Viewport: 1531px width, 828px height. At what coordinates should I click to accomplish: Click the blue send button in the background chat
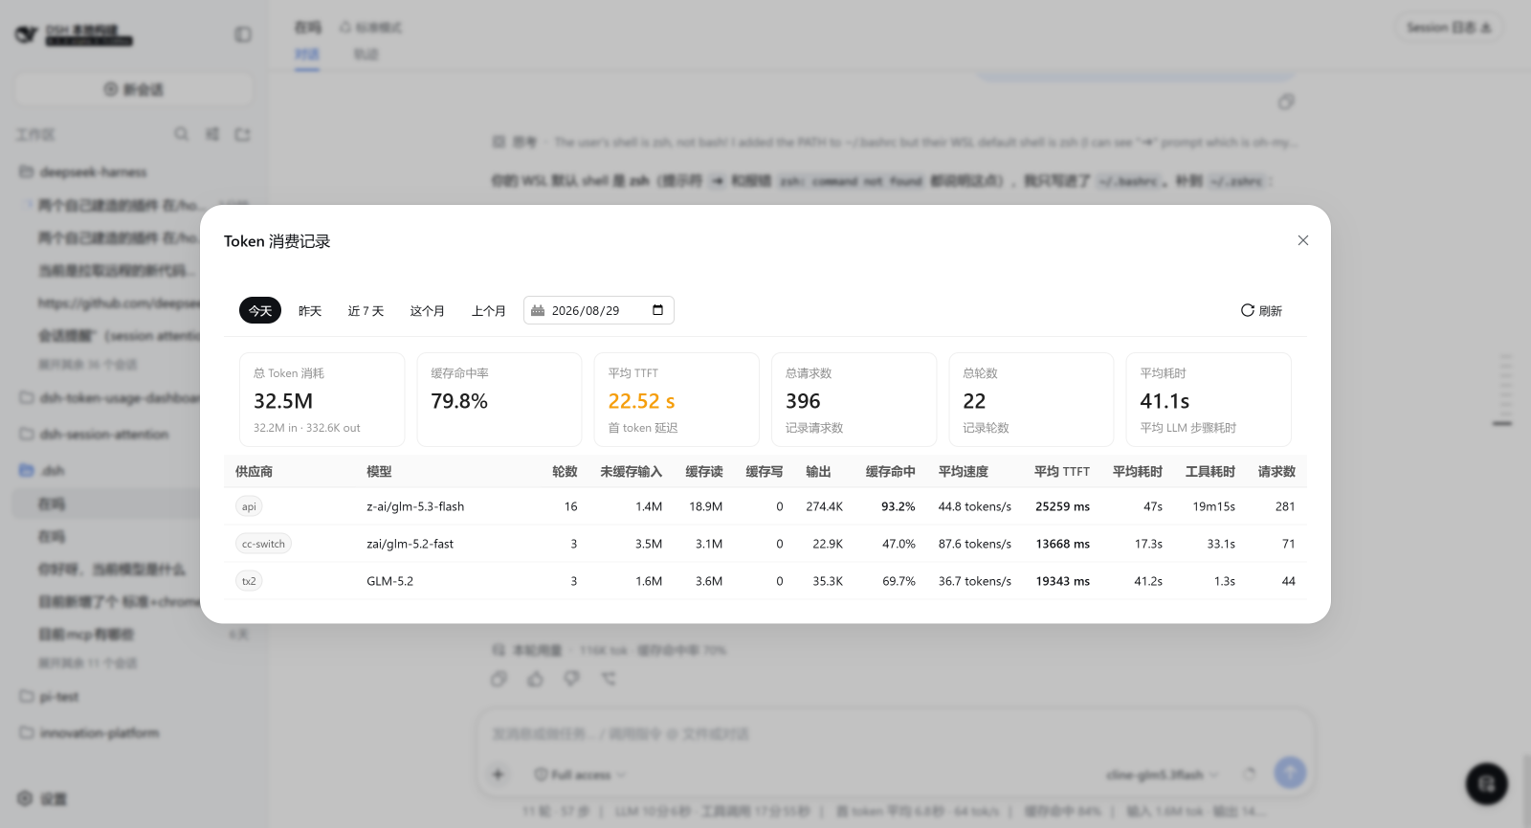pos(1290,772)
